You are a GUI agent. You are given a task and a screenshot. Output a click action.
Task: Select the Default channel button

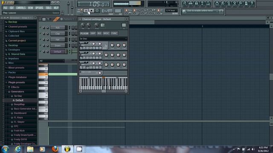point(58,52)
